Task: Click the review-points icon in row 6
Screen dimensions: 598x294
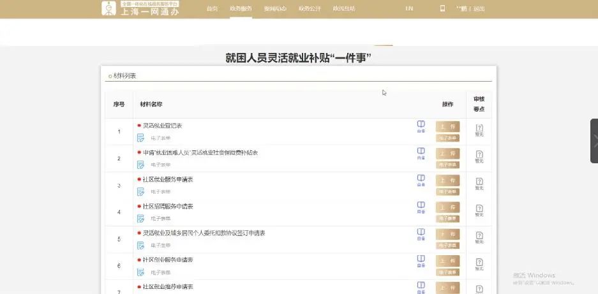Action: 479,262
